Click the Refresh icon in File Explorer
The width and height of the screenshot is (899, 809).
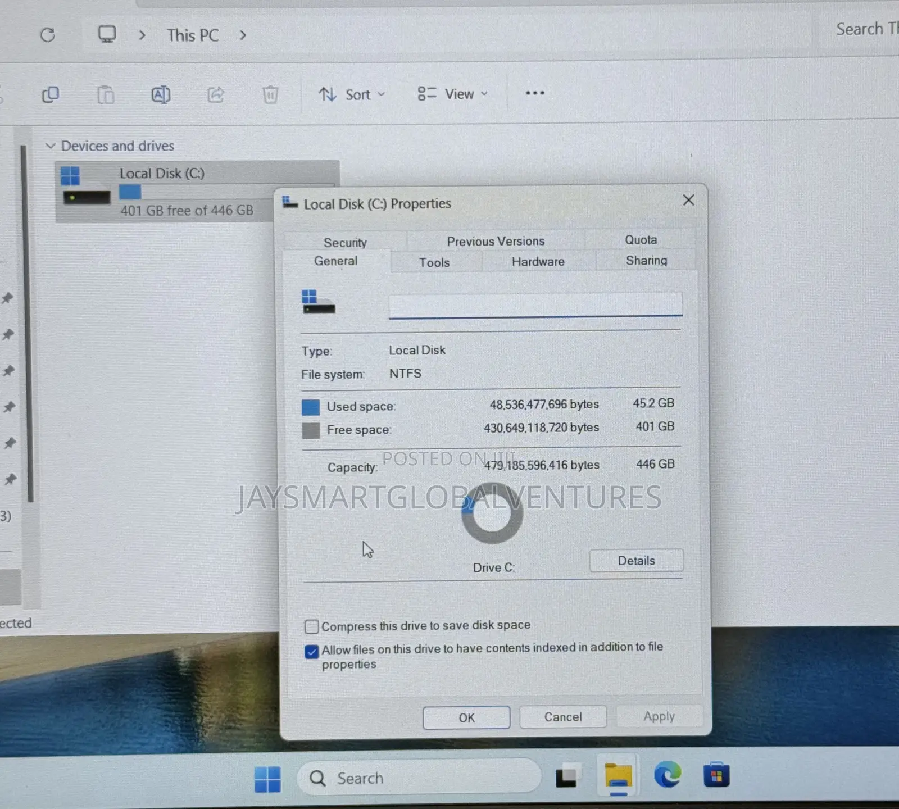[x=48, y=35]
